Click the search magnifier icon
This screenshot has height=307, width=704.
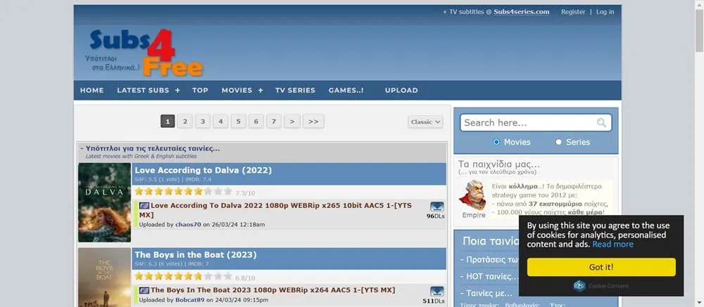tap(601, 123)
